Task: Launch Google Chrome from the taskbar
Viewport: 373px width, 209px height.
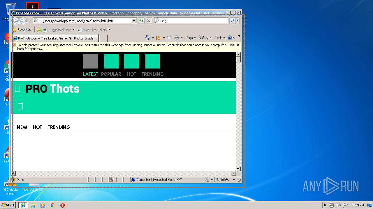Action: 53,205
